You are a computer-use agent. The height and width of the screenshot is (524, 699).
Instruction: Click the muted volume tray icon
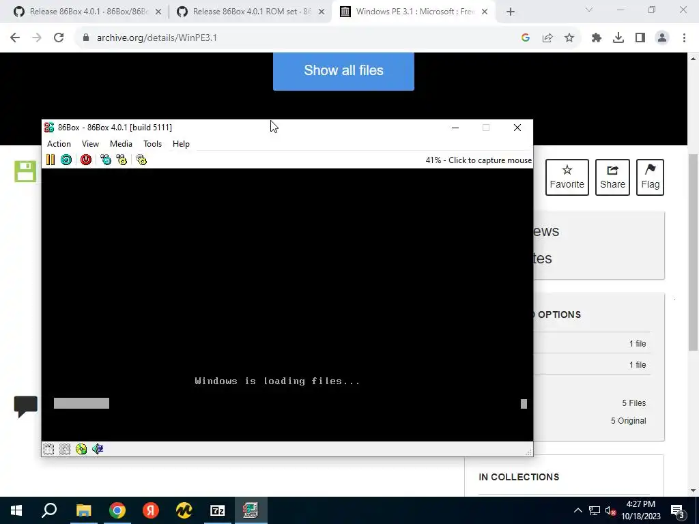[x=610, y=510]
